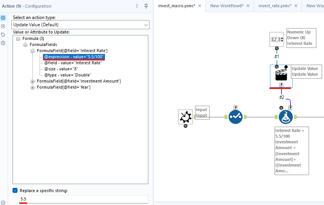Image resolution: width=324 pixels, height=205 pixels.
Task: Open the help question mark icon in sidebar
Action: [x=3, y=43]
